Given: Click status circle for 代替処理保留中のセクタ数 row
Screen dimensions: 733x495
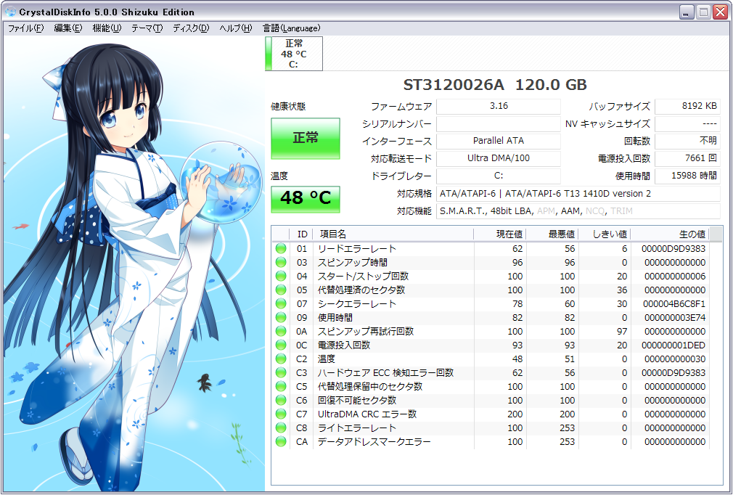Looking at the screenshot, I should click(x=280, y=387).
